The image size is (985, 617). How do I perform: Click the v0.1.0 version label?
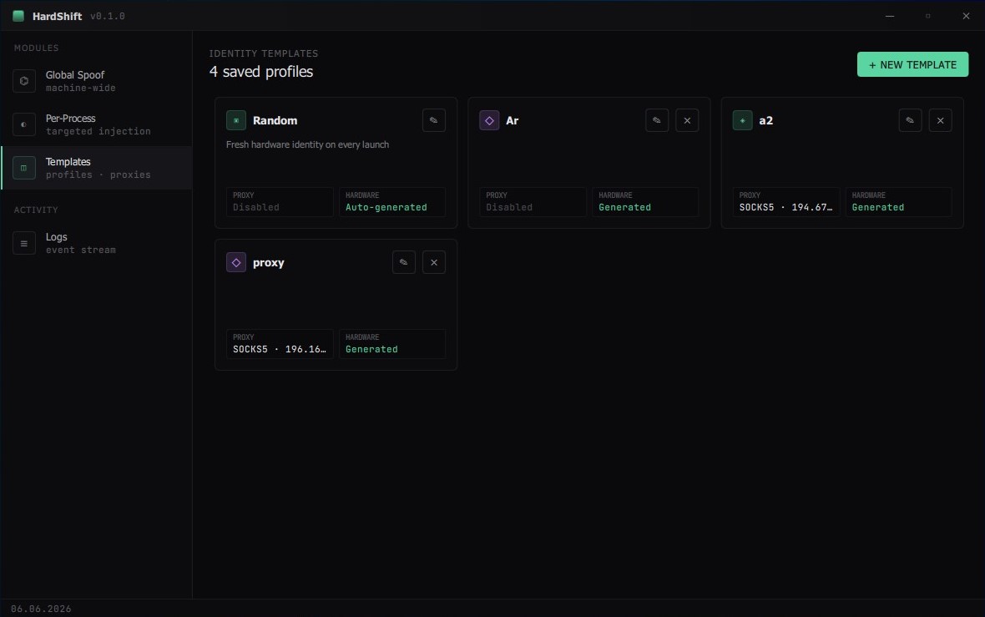coord(108,17)
